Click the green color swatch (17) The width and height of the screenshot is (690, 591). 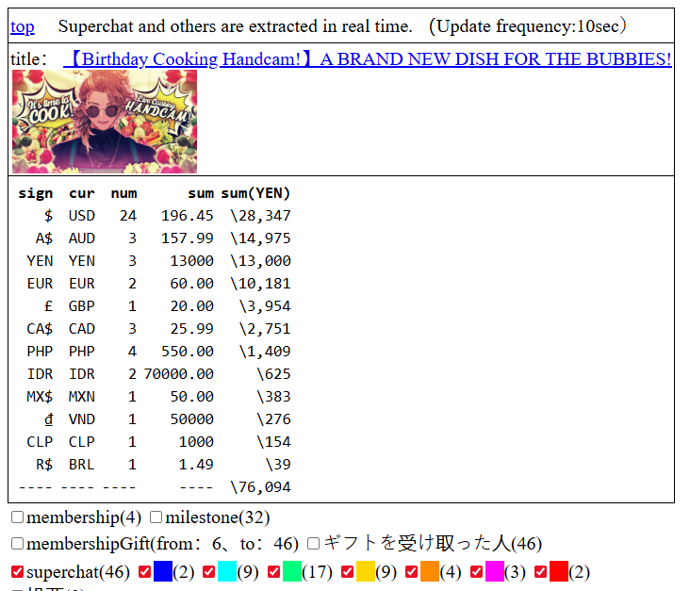(x=292, y=571)
